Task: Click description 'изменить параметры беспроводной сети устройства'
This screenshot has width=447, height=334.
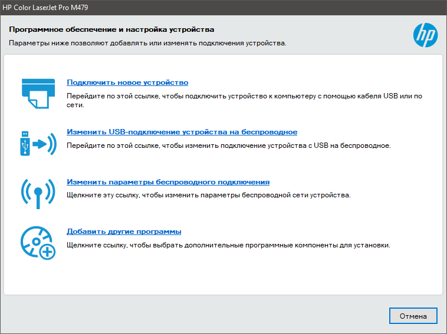Action: tap(209, 196)
